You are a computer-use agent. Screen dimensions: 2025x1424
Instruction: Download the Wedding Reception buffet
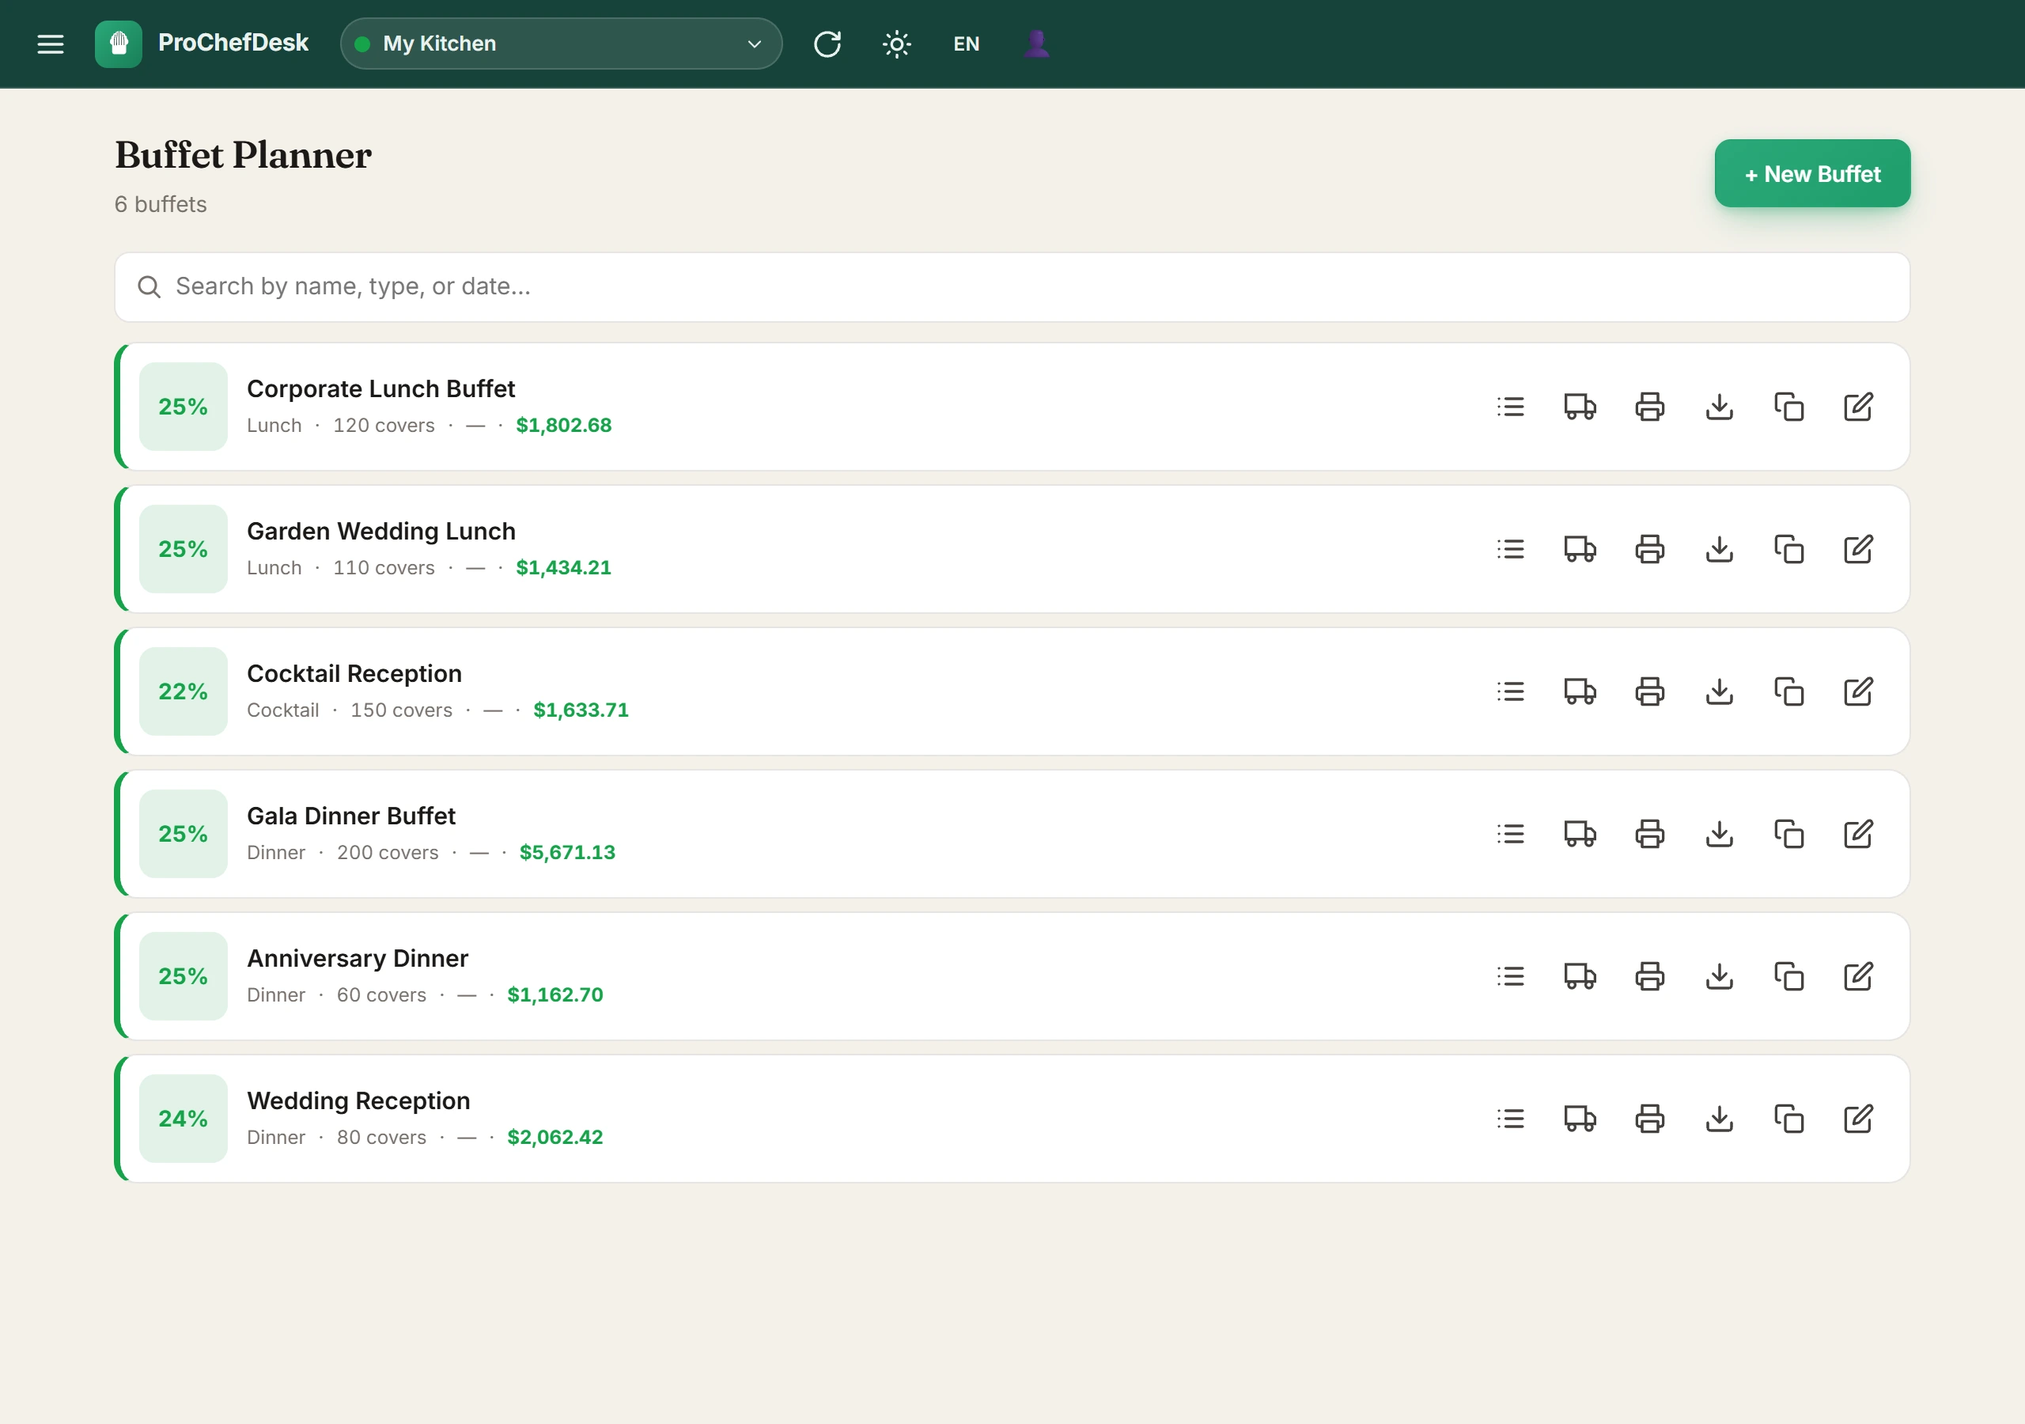pos(1719,1119)
